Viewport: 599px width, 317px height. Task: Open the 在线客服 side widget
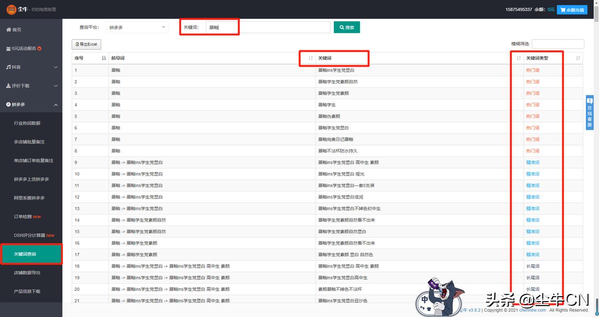590,113
